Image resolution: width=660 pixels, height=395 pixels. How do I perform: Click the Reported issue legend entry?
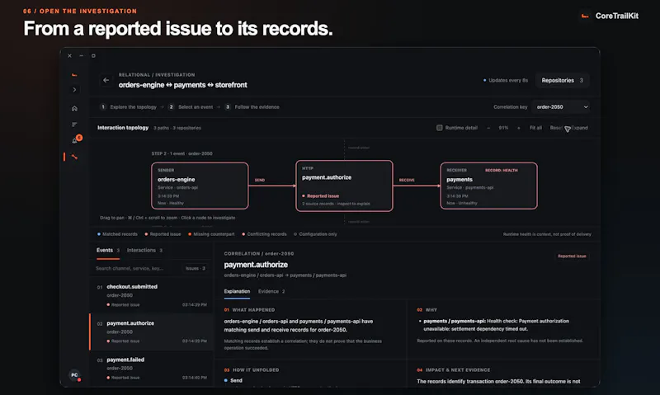[163, 234]
